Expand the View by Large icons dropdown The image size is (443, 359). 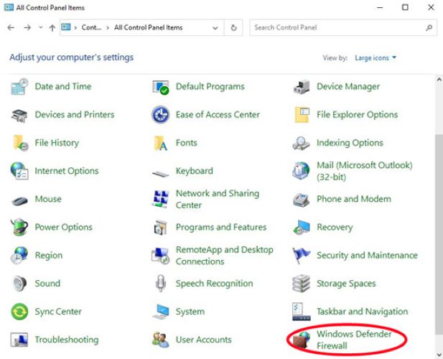click(376, 58)
